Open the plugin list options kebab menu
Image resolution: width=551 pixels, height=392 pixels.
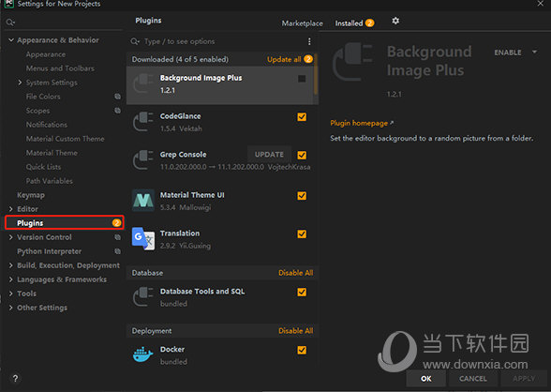309,41
